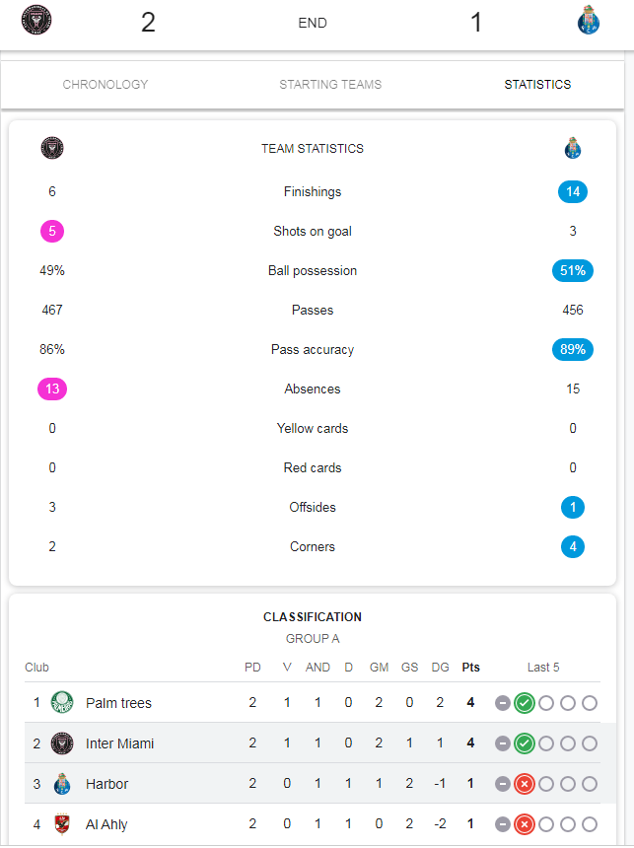Click Al Ahly crest in standings
This screenshot has width=634, height=848.
coord(62,824)
